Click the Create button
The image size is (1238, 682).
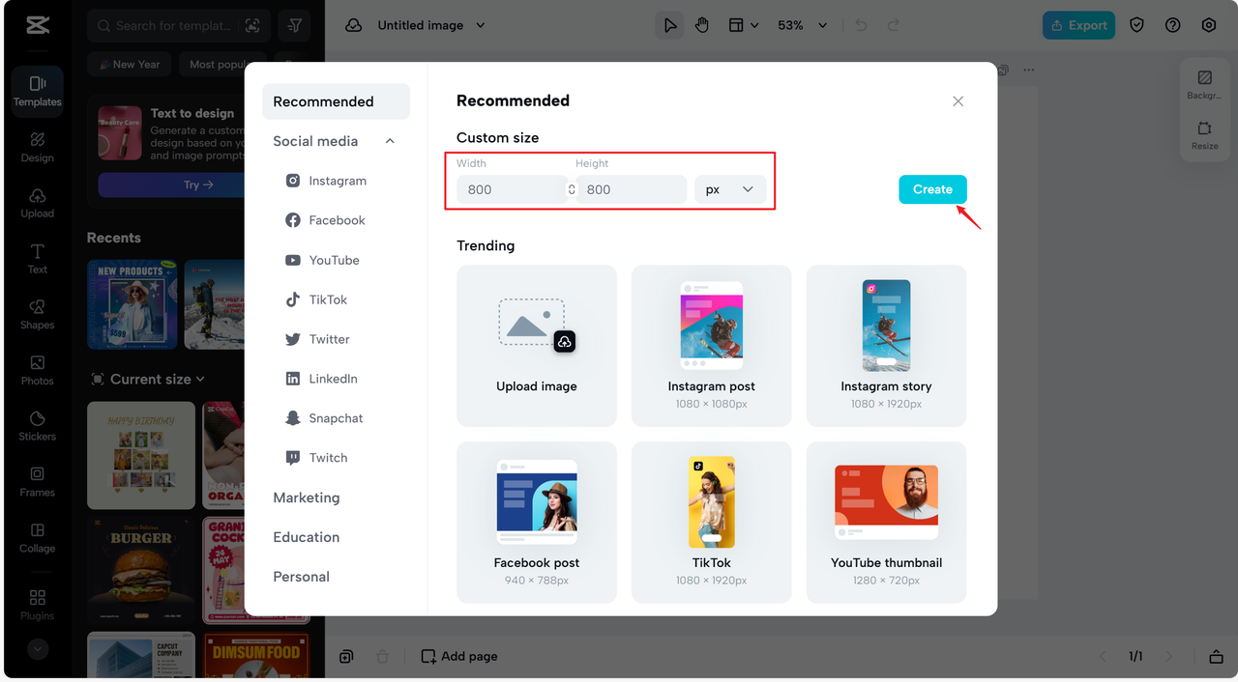coord(932,189)
